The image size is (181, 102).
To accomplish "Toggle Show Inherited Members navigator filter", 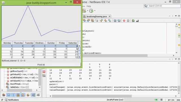I will [x=4, y=95].
